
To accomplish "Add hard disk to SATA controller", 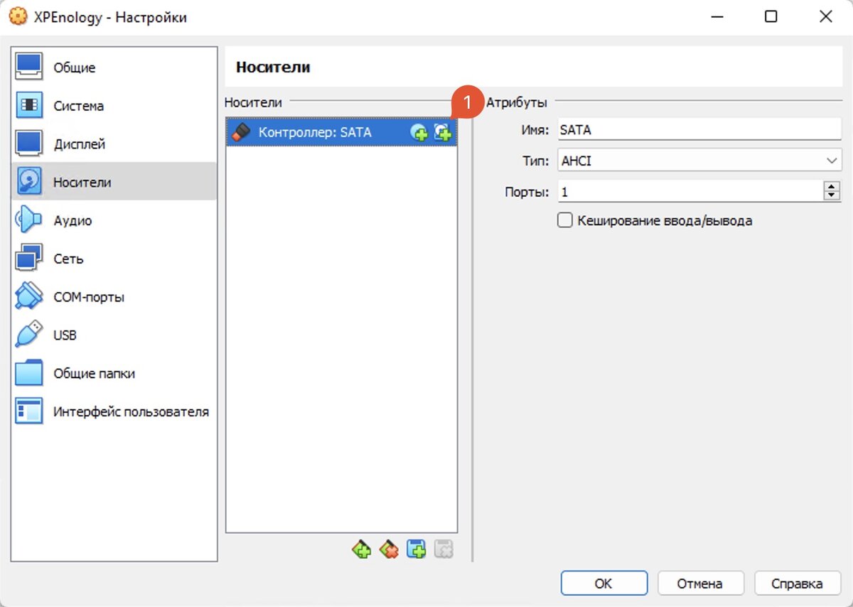I will [443, 132].
